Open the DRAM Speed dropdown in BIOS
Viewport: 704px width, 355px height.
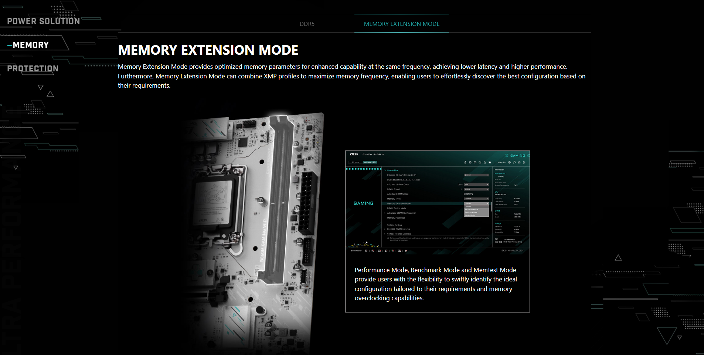476,189
